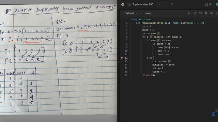Click line number 1 in the gutter
This screenshot has width=218, height=122.
(127, 20)
